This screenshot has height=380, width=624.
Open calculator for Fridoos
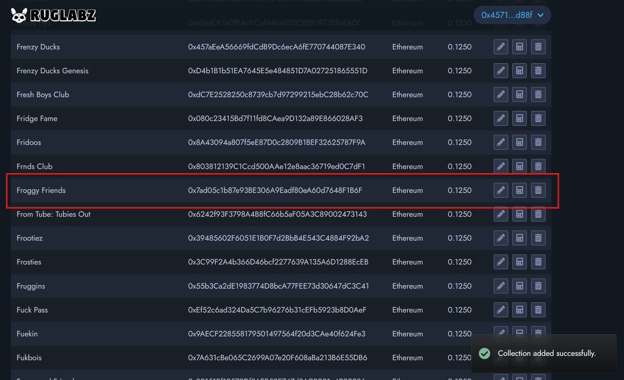(x=519, y=142)
